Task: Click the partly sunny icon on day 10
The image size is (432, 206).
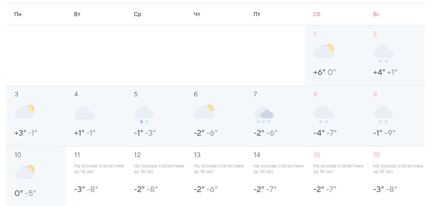Action: (25, 172)
